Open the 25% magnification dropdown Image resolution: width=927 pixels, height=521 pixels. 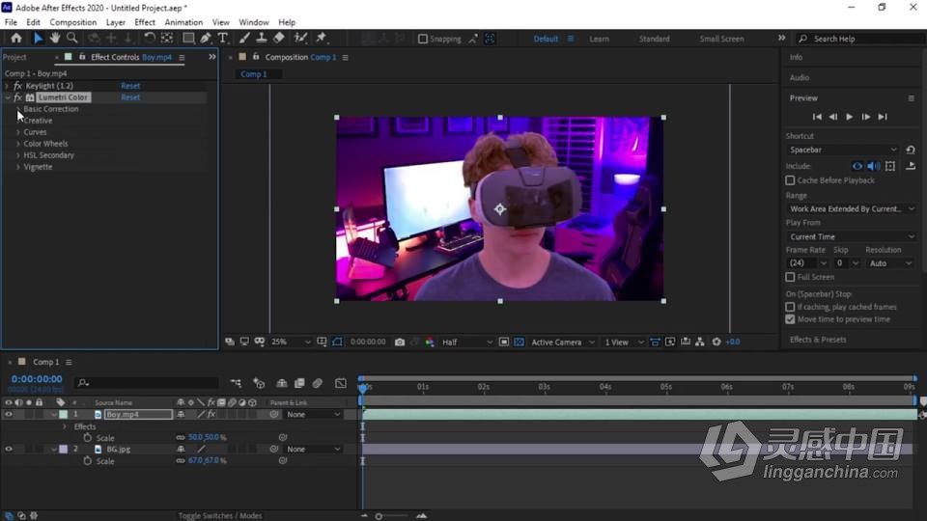pyautogui.click(x=291, y=342)
